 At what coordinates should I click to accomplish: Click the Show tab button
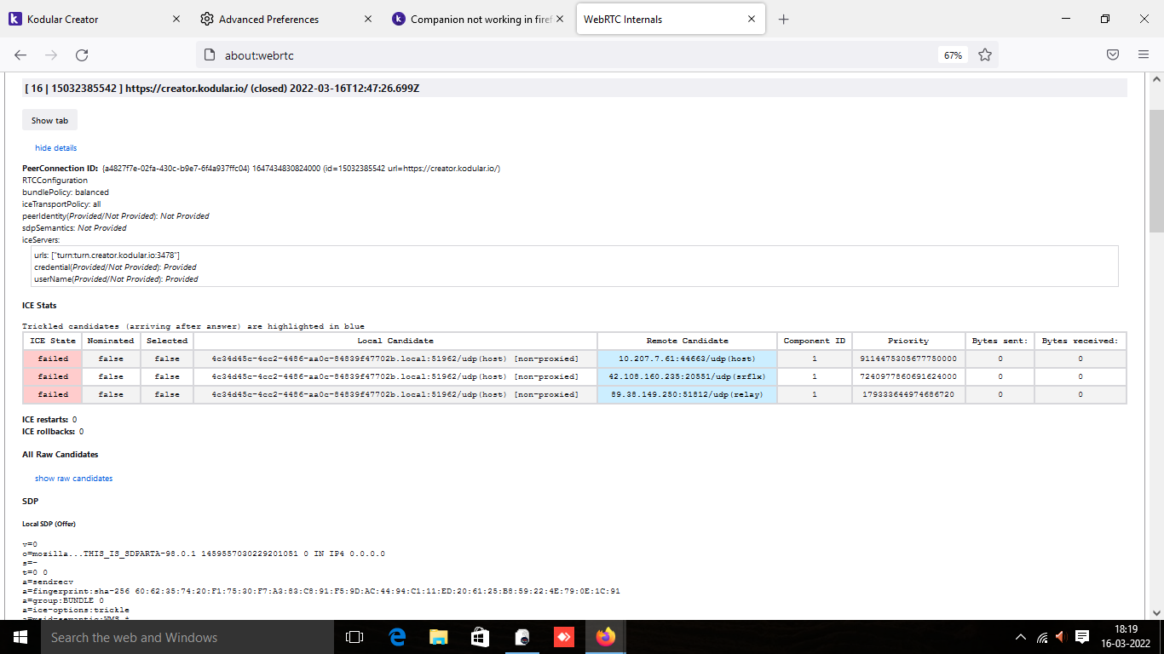(49, 120)
